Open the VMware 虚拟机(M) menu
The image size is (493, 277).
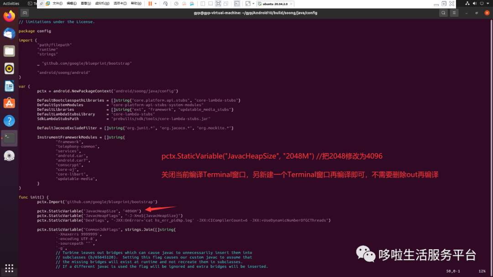pyautogui.click(x=102, y=4)
